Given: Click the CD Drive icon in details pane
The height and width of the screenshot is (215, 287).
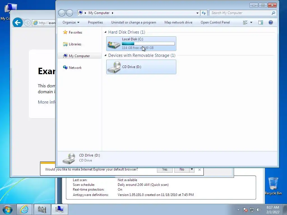Looking at the screenshot, I should pos(69,158).
